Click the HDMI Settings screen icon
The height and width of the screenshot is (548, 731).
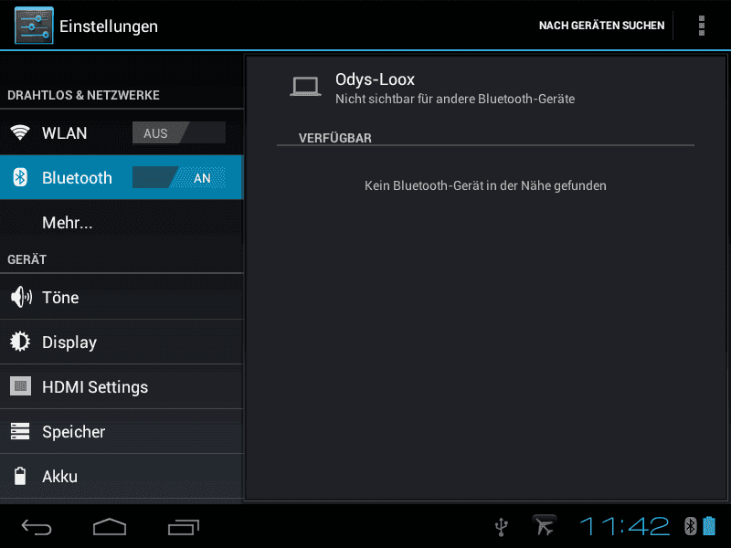coord(20,385)
